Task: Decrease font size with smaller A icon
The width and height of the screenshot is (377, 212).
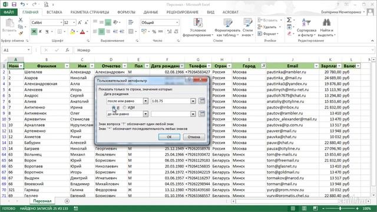Action: click(87, 22)
